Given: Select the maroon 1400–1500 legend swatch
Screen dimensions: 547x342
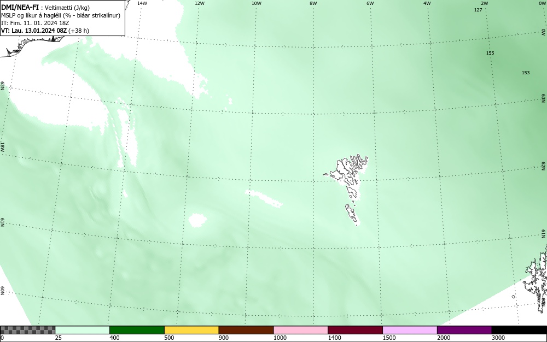Looking at the screenshot, I should coord(355,330).
